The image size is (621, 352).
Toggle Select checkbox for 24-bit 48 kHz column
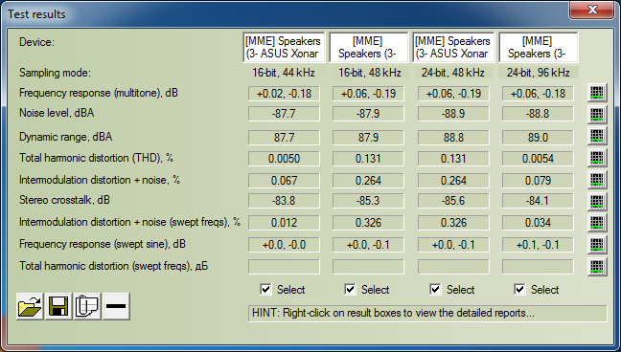click(x=435, y=290)
